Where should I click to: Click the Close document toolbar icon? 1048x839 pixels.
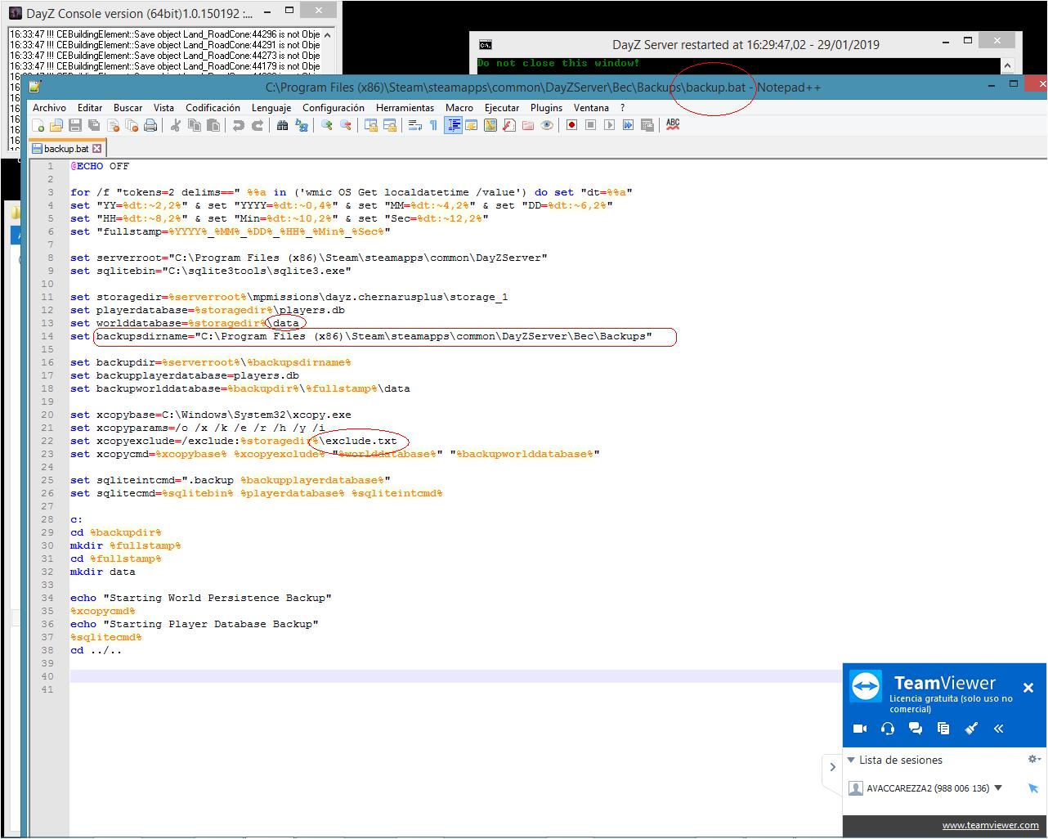pos(113,125)
